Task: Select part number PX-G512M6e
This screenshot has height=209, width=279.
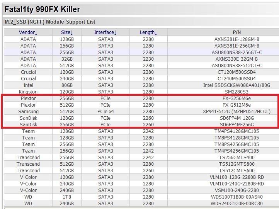Action: pyautogui.click(x=236, y=105)
